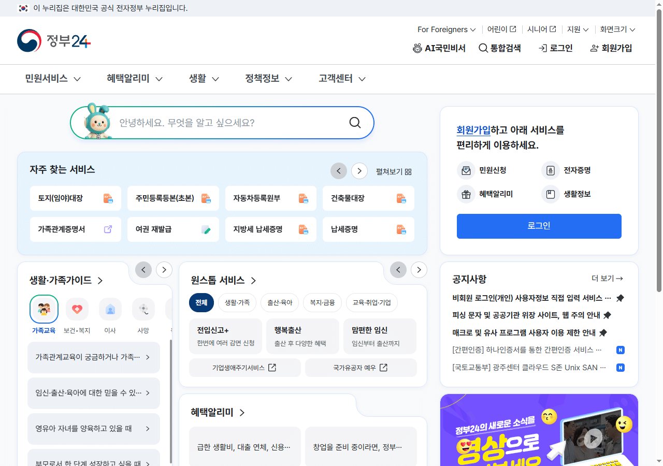Go to next 생활·가족가이드 slide

tap(164, 270)
